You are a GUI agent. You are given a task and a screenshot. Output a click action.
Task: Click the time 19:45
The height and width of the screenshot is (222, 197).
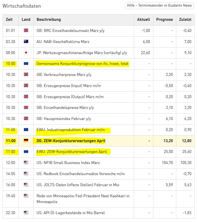[x=11, y=196]
